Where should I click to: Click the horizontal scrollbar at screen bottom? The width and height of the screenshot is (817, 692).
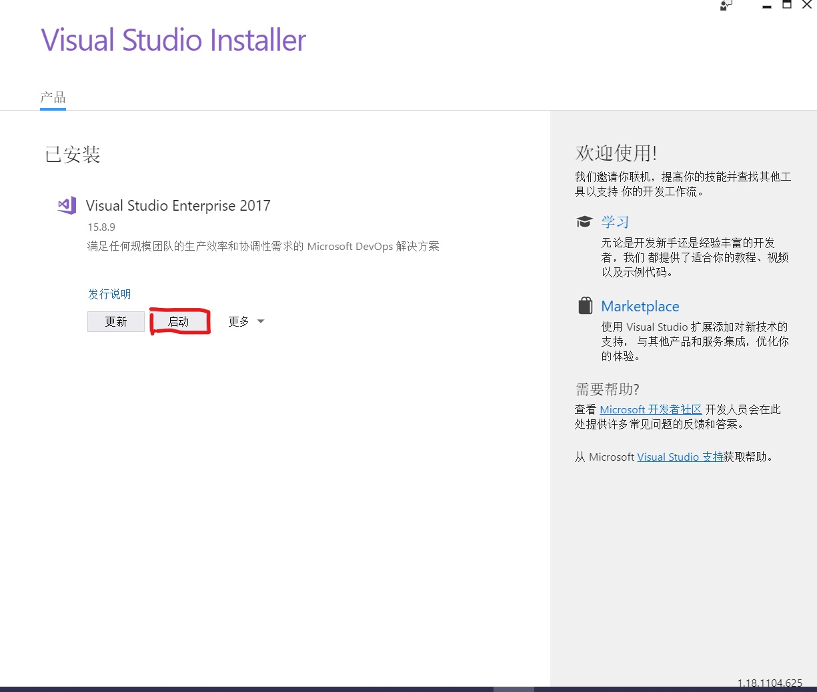point(514,688)
